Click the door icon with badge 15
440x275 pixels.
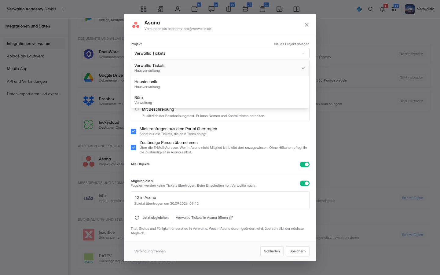229,9
